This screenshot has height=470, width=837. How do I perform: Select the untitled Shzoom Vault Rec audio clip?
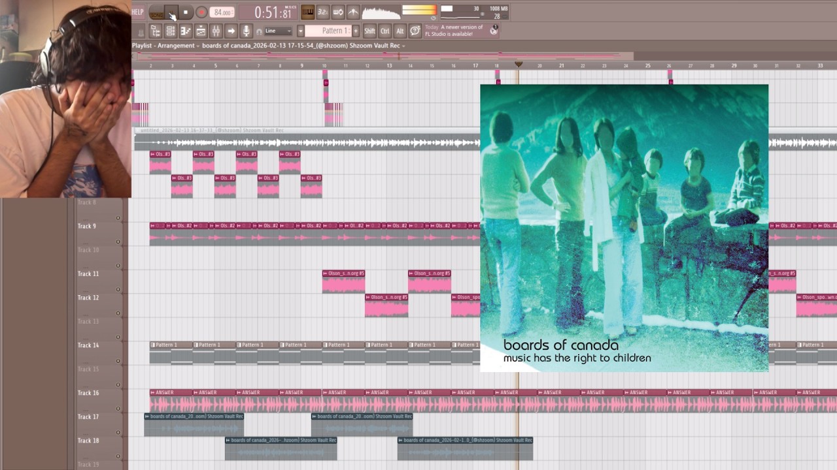point(307,139)
